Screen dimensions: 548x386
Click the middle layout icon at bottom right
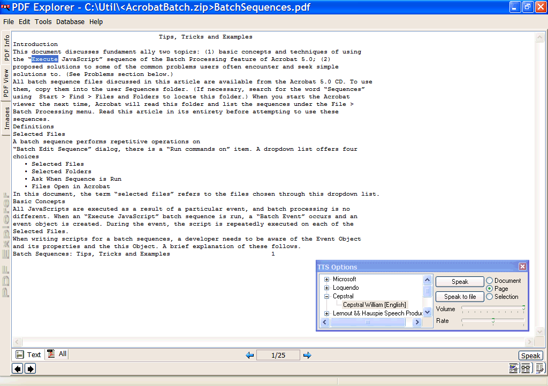(526, 368)
